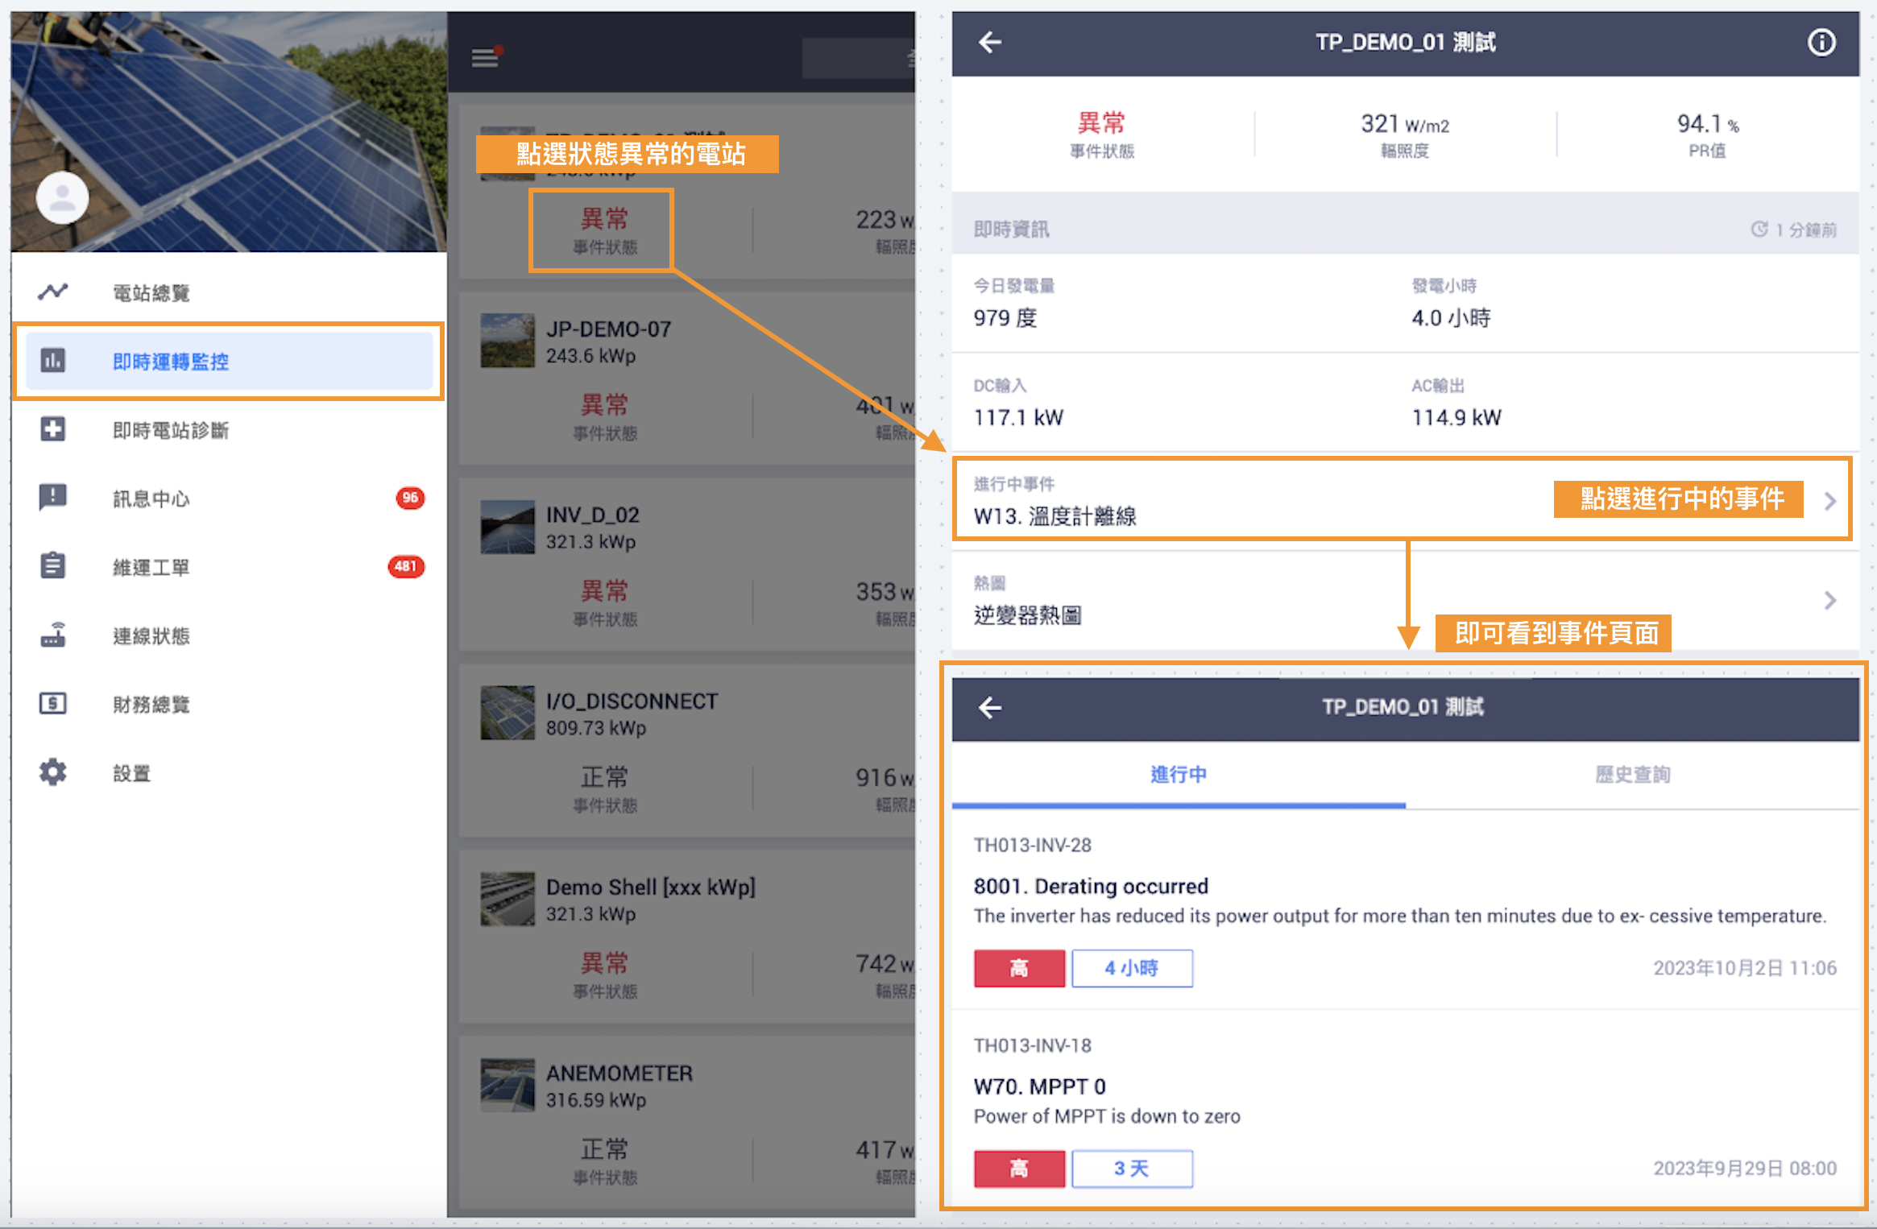Click the 96 badge on 訊息中心
The image size is (1877, 1229).
[x=410, y=498]
